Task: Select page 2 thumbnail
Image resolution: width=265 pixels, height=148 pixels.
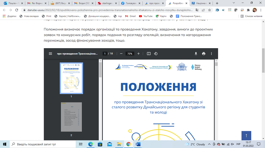Action: tap(71, 117)
